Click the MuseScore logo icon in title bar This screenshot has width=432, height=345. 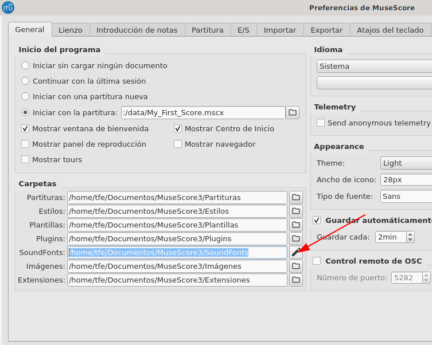click(x=7, y=7)
